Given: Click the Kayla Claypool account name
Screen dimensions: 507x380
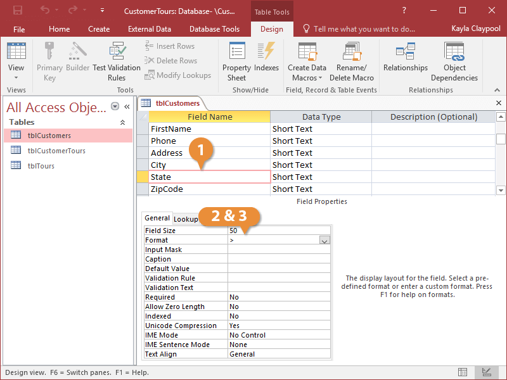Looking at the screenshot, I should pos(476,28).
